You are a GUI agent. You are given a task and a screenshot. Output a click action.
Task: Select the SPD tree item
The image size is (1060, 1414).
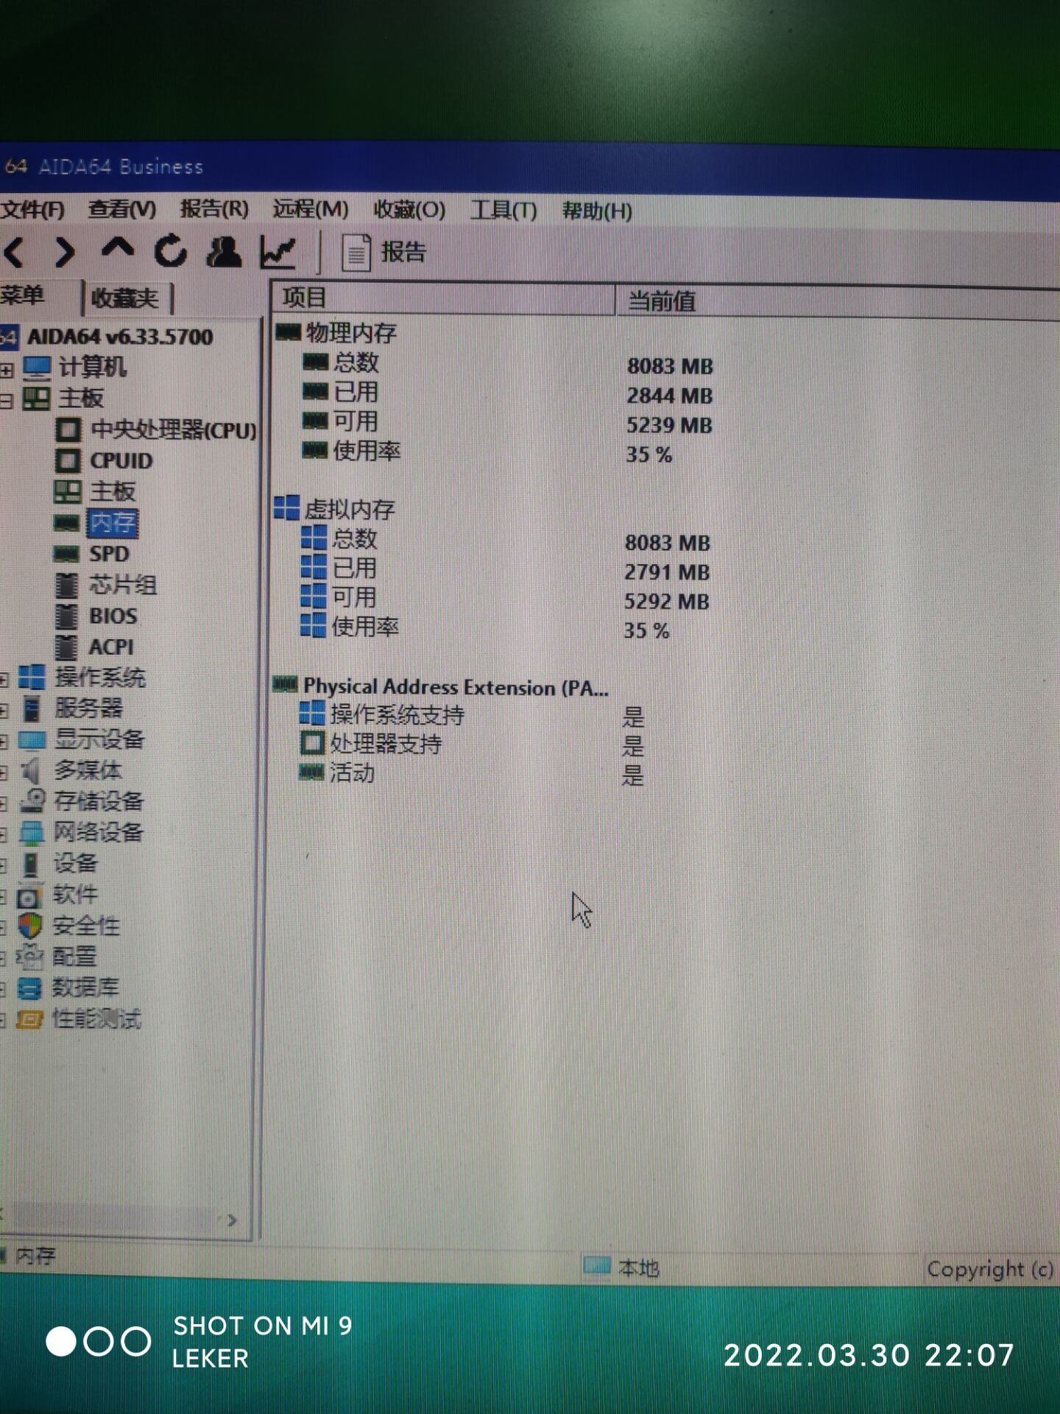[x=109, y=554]
